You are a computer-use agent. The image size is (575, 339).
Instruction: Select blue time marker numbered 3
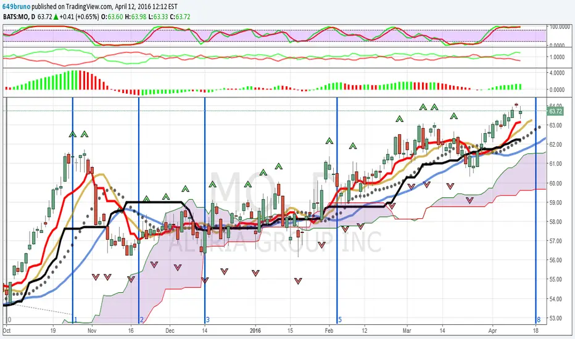207,319
